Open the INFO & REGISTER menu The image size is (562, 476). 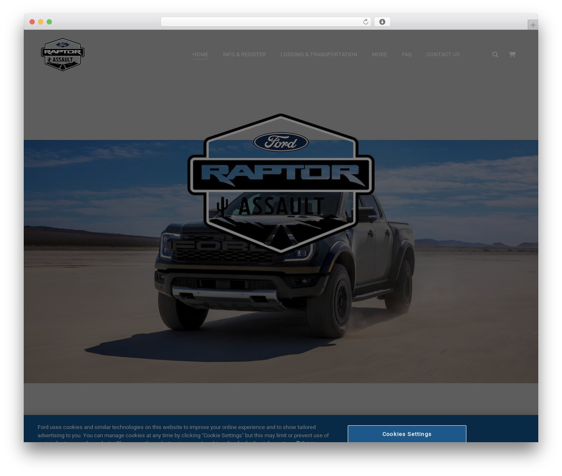[244, 54]
